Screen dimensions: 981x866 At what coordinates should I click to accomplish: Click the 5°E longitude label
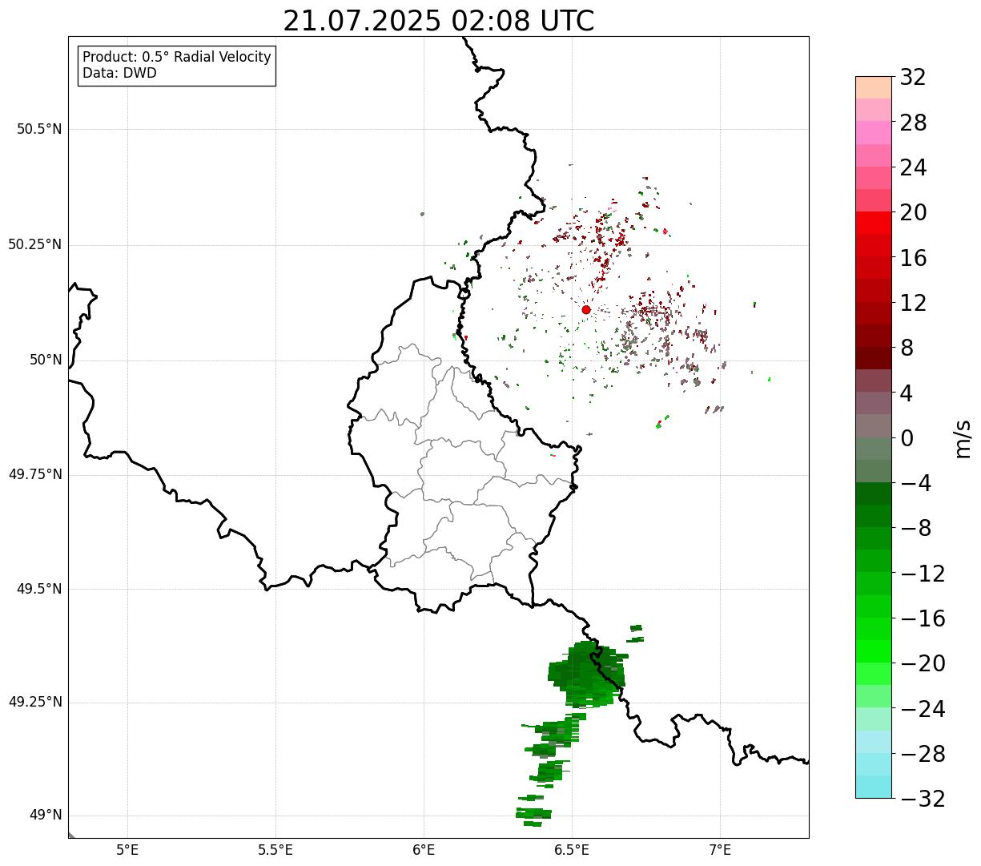tap(127, 850)
